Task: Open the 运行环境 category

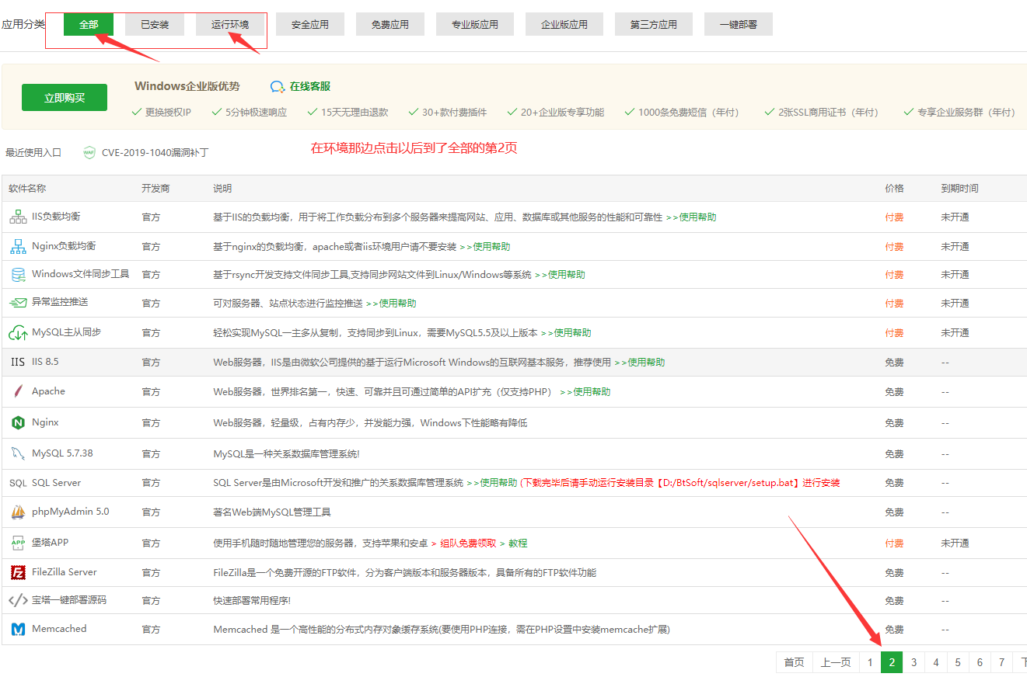Action: (x=230, y=24)
